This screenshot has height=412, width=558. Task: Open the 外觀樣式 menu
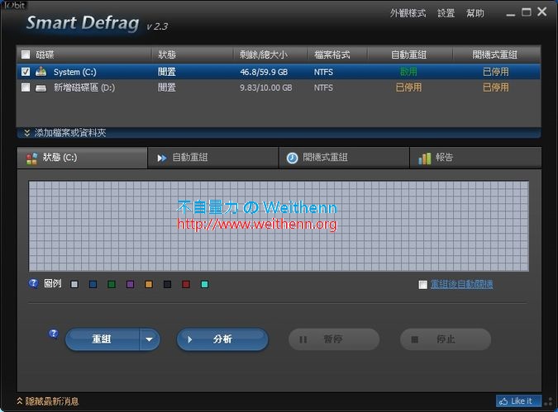(x=408, y=13)
